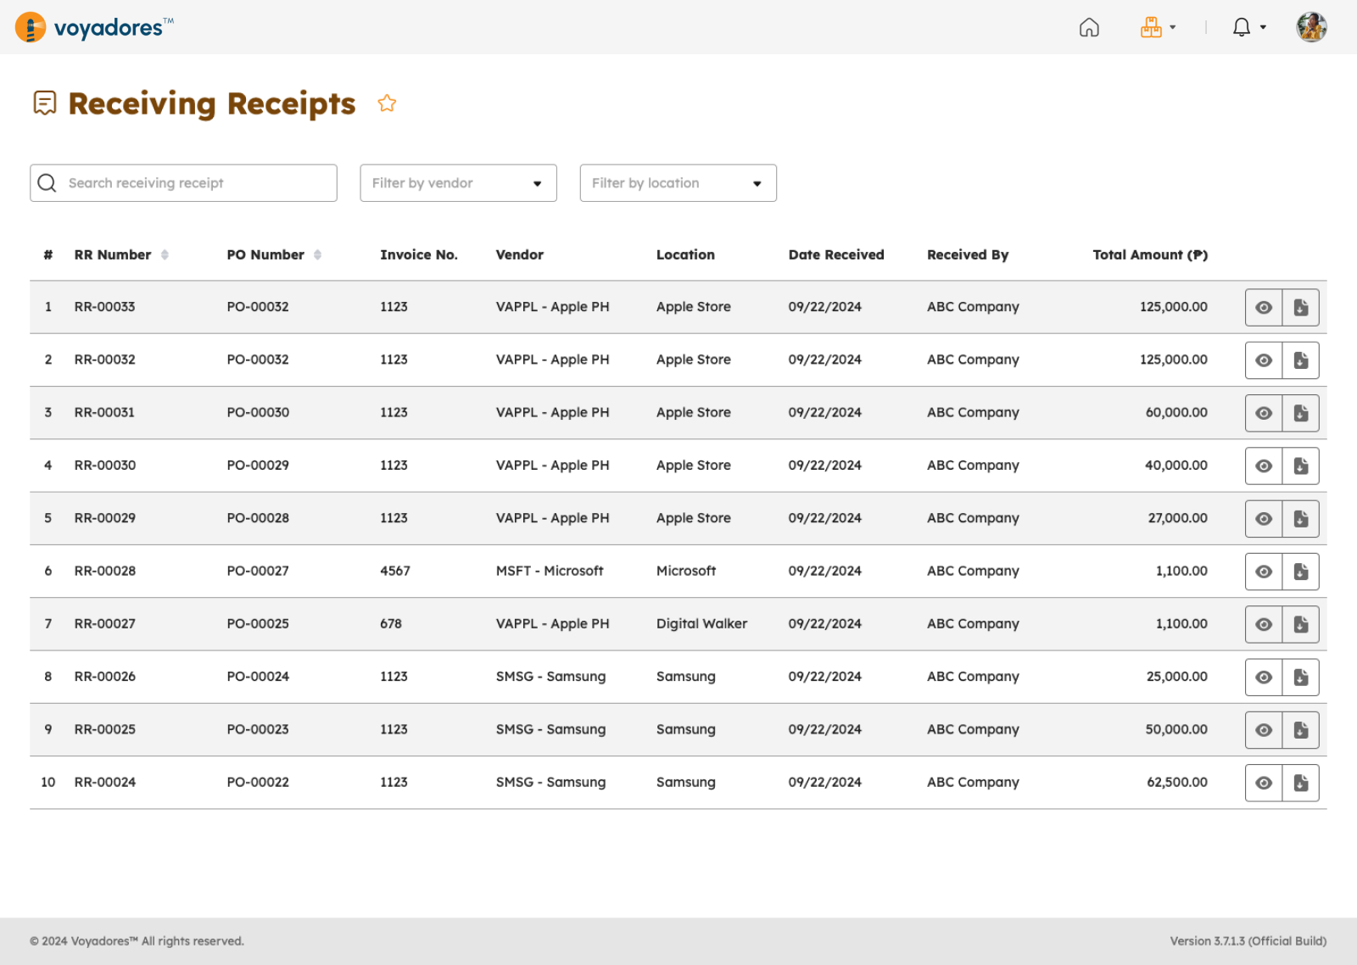Click the Receiving Receipts page title
Screen dimensions: 1357x965
212,103
